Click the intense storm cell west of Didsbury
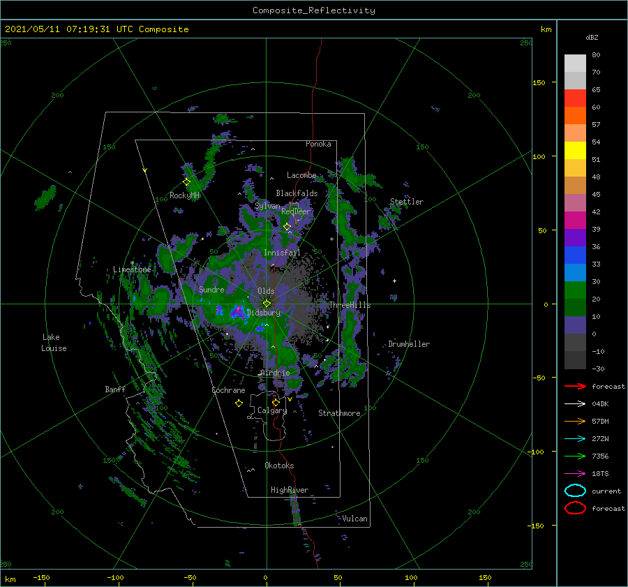Screen dimensions: 628x587 click(238, 311)
